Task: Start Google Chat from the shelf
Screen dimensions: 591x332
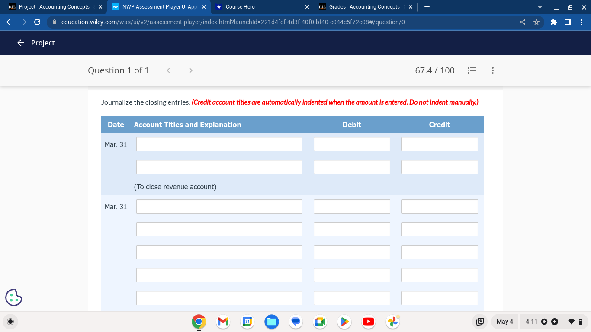Action: [296, 322]
